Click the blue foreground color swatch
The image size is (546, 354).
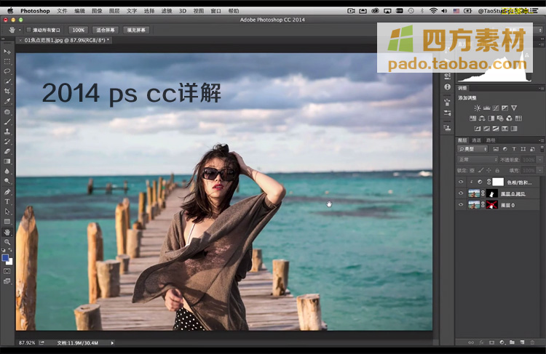click(6, 257)
